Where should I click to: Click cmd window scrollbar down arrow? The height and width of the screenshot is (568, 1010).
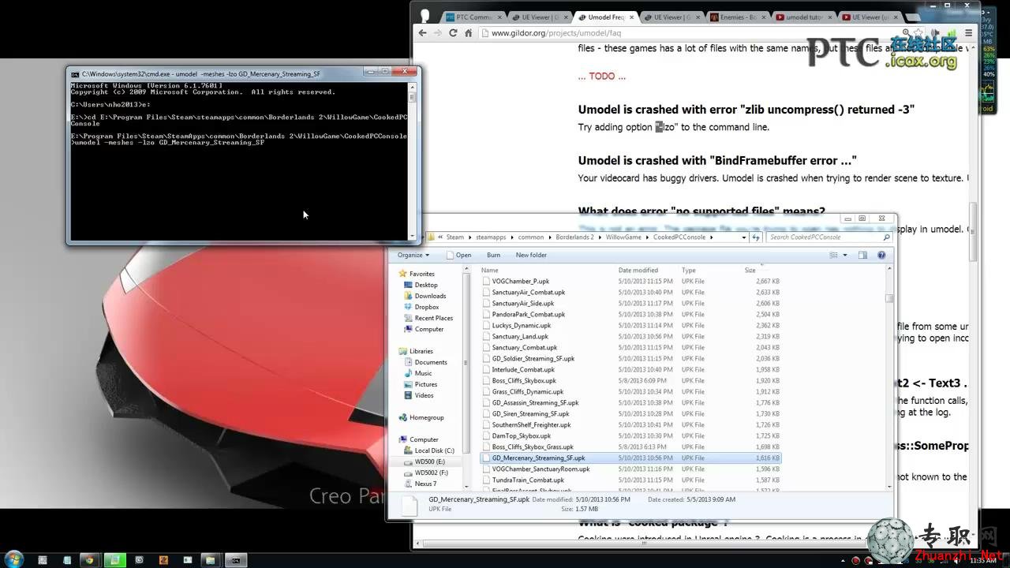(x=412, y=234)
